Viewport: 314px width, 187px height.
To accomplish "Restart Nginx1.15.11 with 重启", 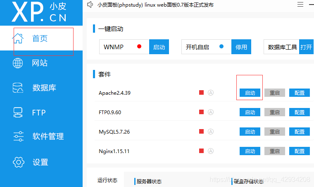I will tap(275, 151).
